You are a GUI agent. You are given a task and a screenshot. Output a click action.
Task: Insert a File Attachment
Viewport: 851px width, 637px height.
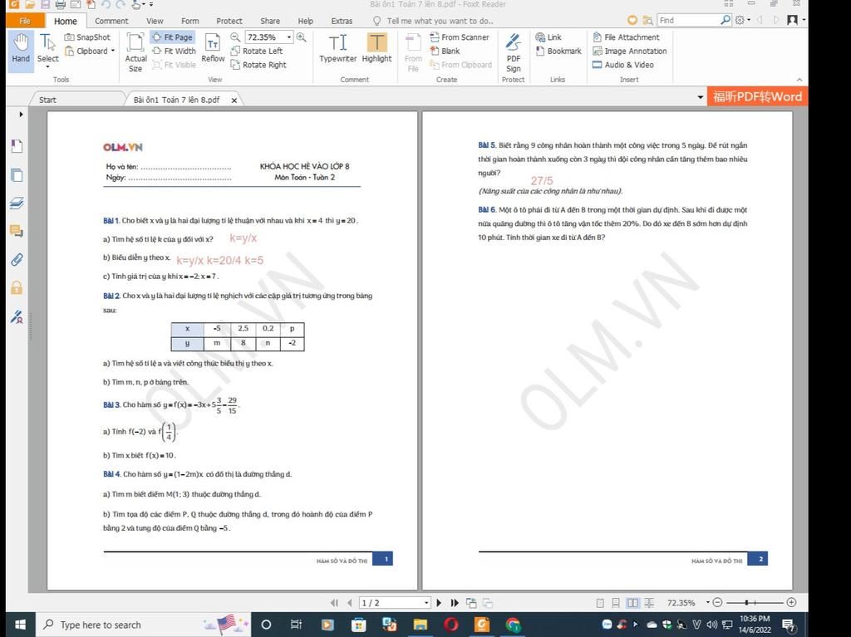coord(626,37)
